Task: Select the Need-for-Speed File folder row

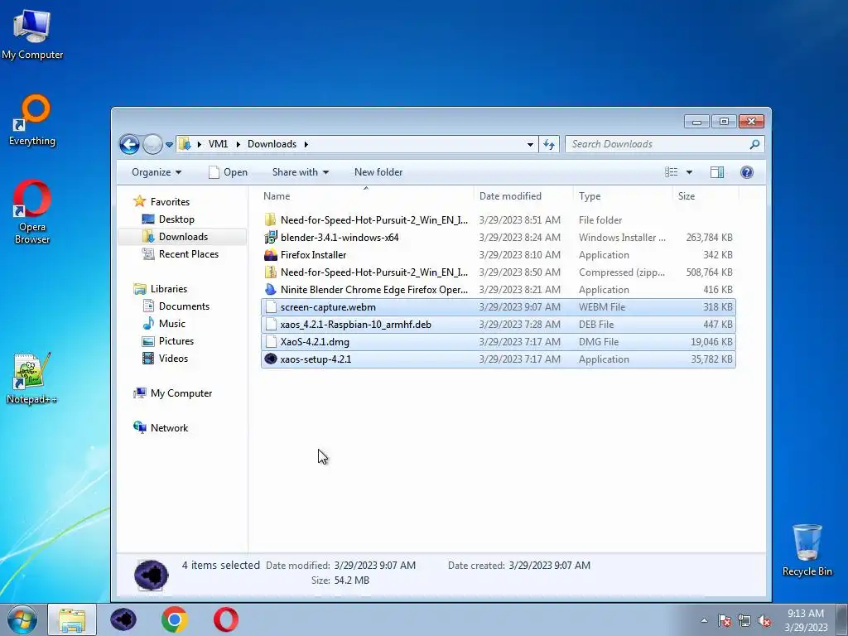Action: (498, 220)
